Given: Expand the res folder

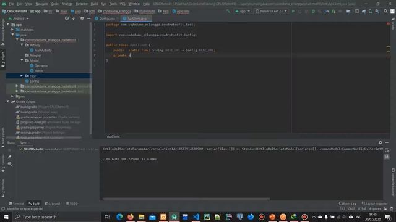Looking at the screenshot, I should click(12, 96).
